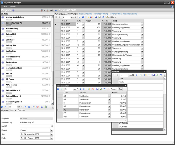
Task: Go to next record in Aufwendungen toolbar
Action: [x=79, y=17]
